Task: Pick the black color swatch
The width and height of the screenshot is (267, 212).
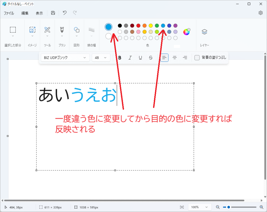Action: [x=120, y=26]
